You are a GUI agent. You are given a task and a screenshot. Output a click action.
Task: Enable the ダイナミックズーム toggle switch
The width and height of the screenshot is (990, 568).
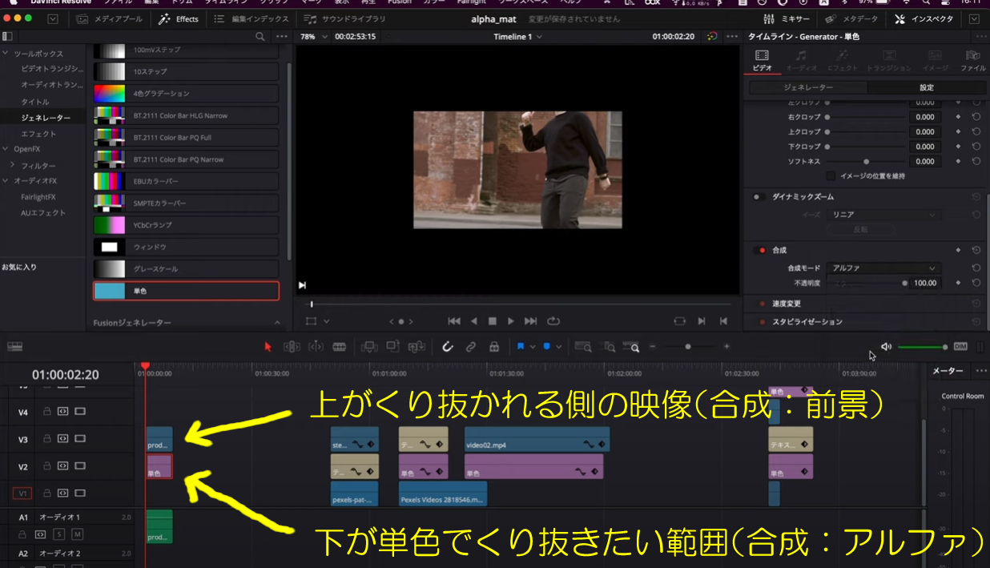pos(759,196)
